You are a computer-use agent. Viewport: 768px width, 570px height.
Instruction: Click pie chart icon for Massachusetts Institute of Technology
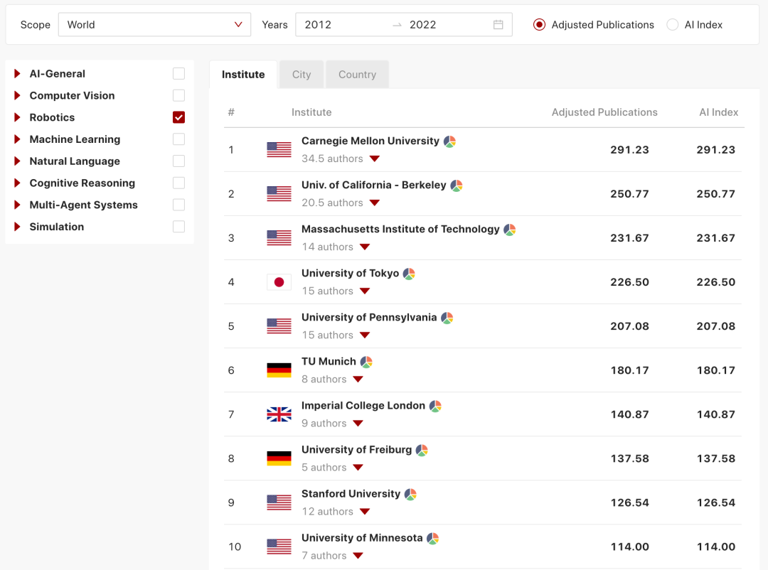[x=510, y=230]
